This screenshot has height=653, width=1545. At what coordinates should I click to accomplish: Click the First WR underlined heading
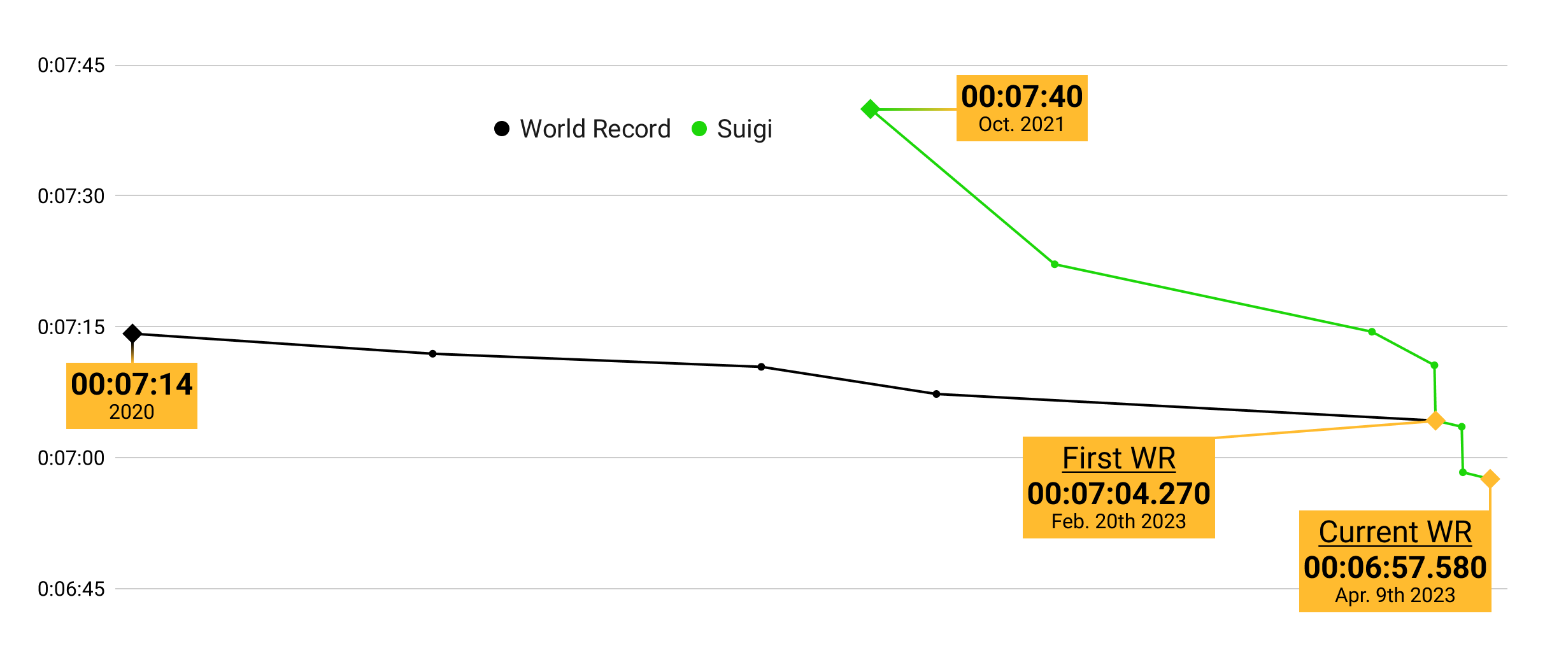point(1119,458)
